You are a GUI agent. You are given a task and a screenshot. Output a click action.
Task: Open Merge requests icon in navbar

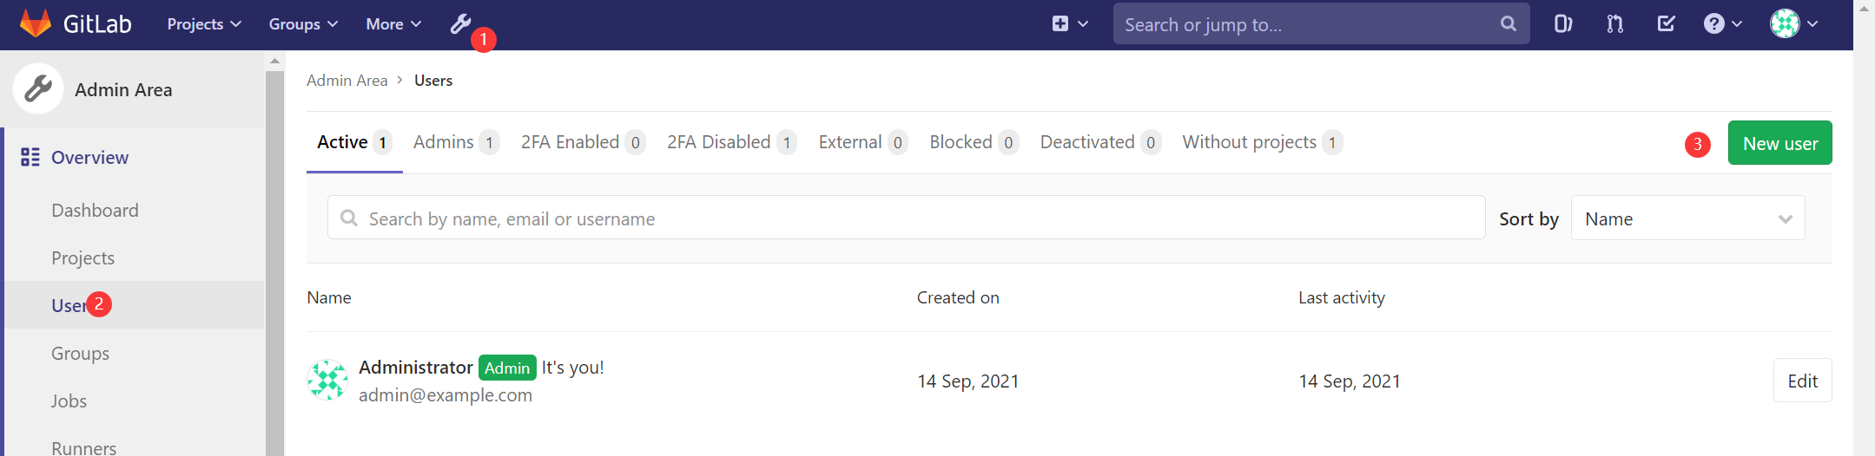[1615, 24]
